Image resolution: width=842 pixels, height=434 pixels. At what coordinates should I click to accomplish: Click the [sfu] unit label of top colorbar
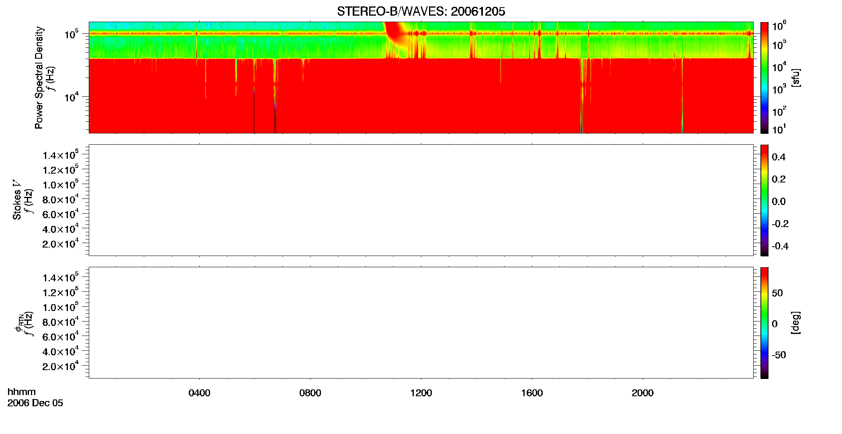[796, 78]
